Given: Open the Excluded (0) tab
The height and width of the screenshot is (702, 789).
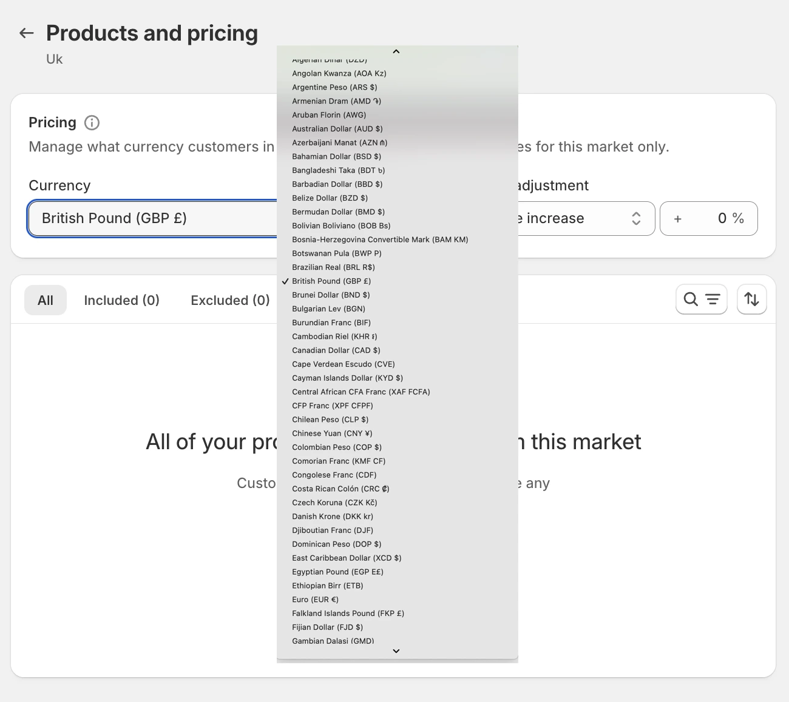Looking at the screenshot, I should pyautogui.click(x=230, y=301).
